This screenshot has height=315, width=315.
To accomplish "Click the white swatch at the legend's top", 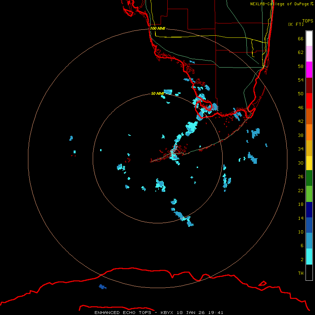I will coord(309,38).
